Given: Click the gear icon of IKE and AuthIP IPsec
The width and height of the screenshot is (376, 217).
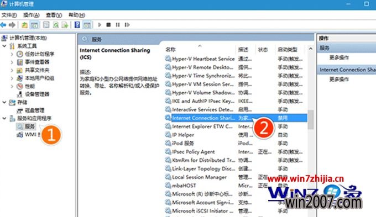Looking at the screenshot, I should click(168, 101).
